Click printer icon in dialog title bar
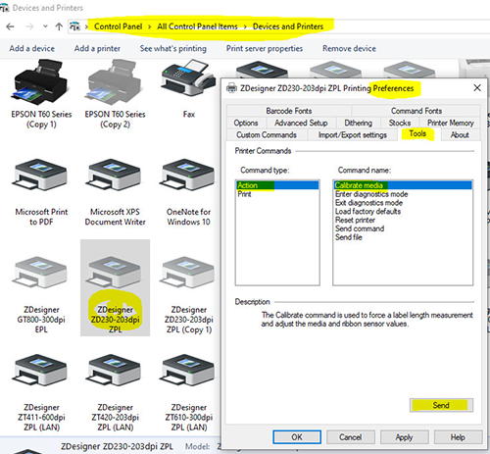This screenshot has height=454, width=490. 231,88
